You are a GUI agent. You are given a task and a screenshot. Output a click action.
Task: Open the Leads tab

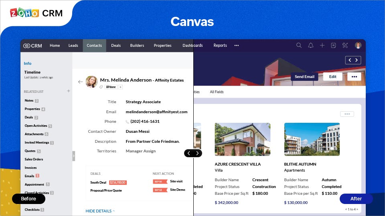pos(73,46)
